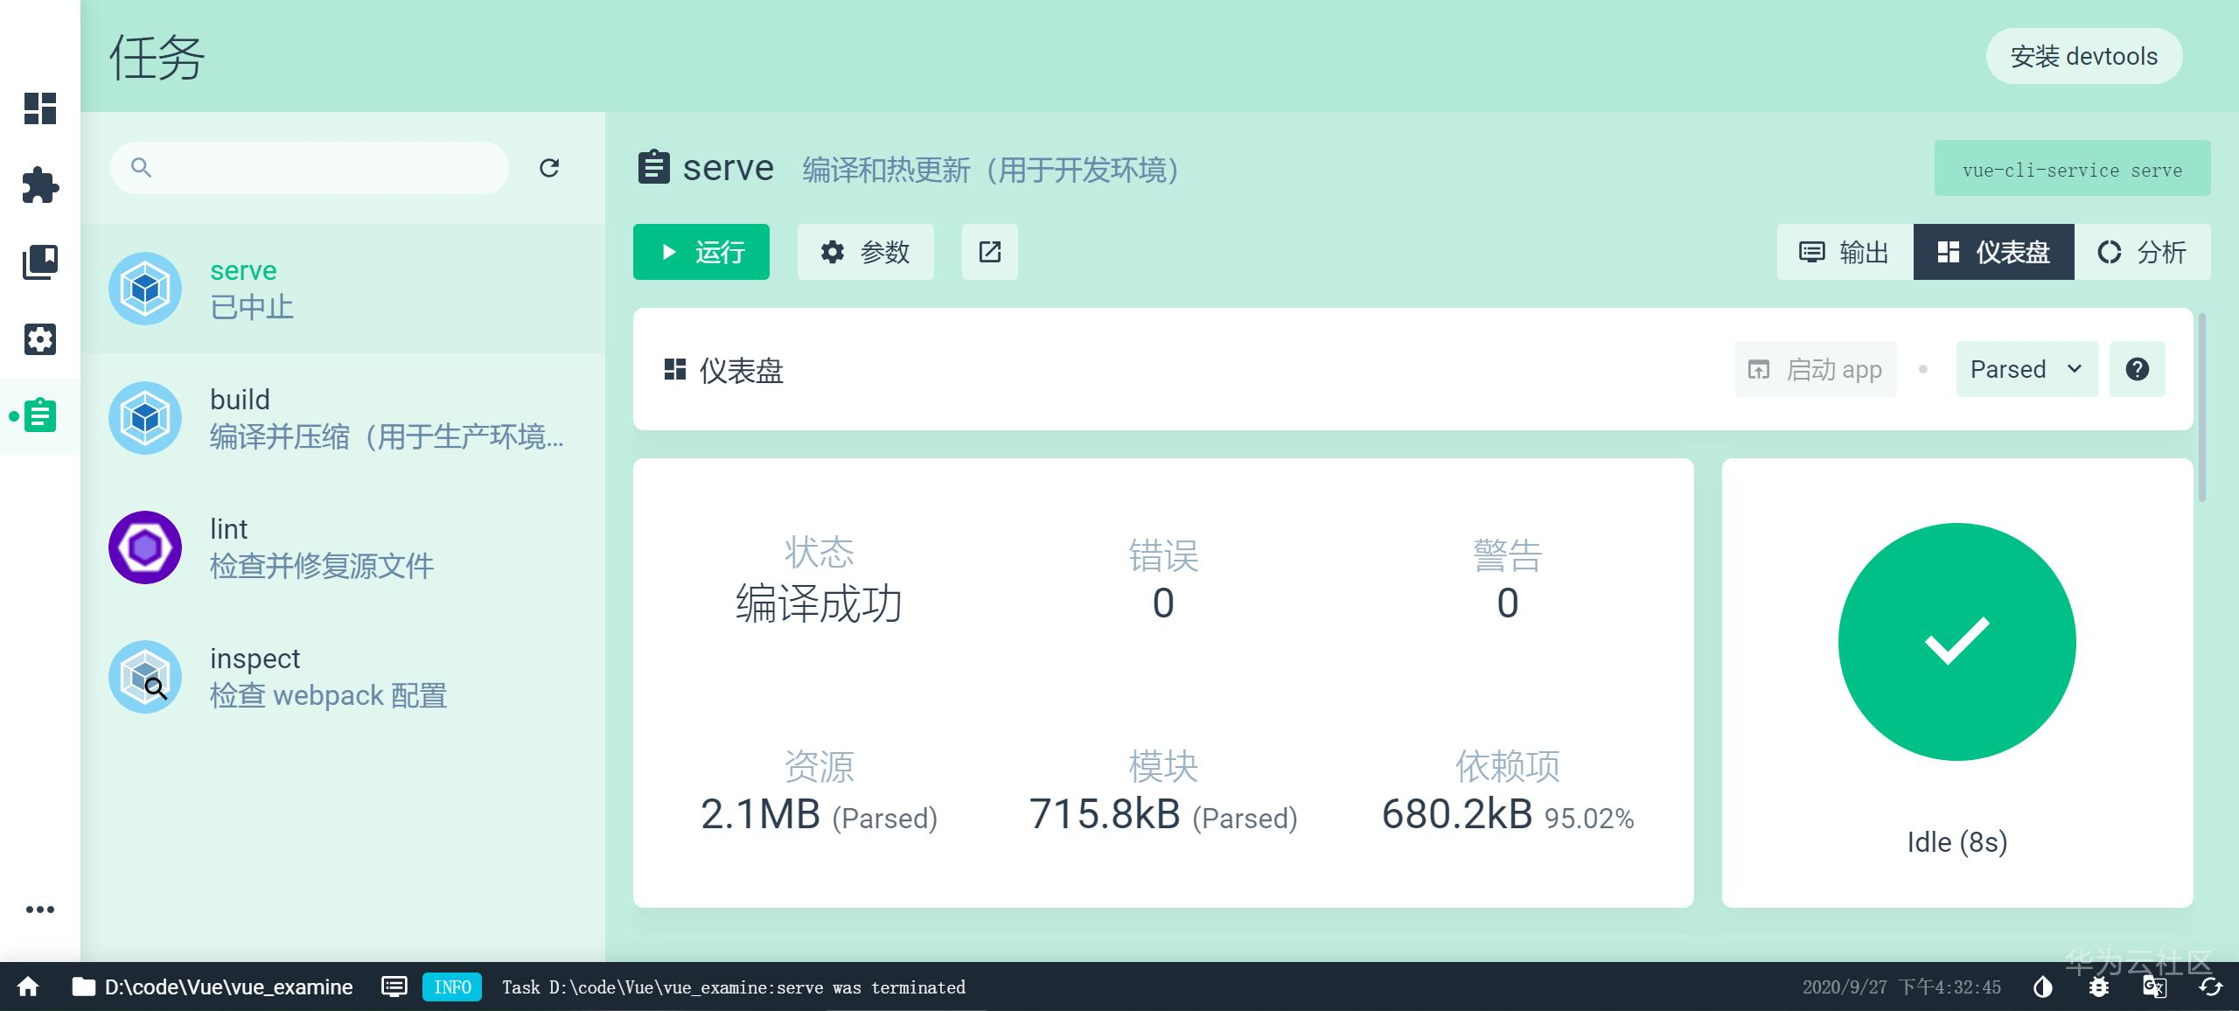Open serve task output in new window
This screenshot has width=2239, height=1011.
989,252
